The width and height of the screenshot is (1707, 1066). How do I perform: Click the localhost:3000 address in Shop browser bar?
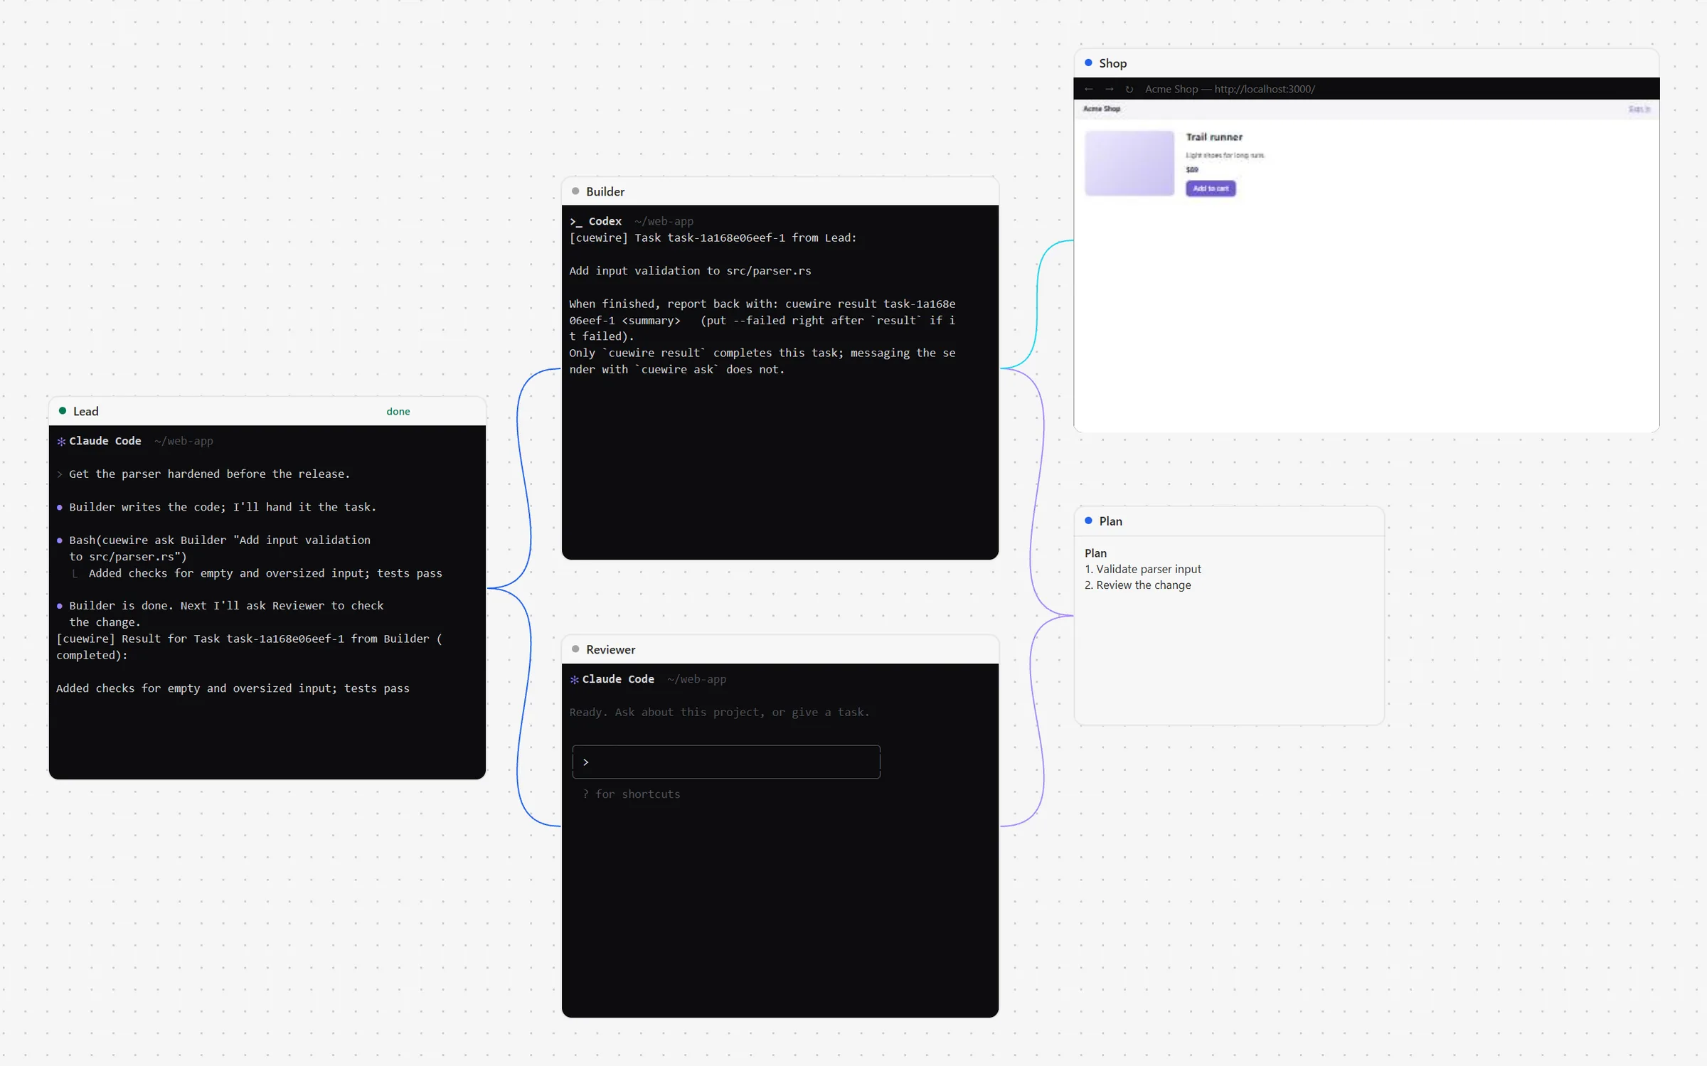[1265, 89]
